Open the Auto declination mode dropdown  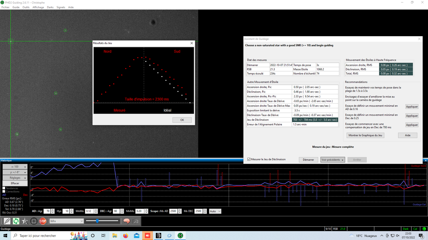[215, 211]
